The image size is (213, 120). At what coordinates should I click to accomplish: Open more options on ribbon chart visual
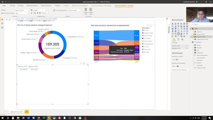click(153, 26)
